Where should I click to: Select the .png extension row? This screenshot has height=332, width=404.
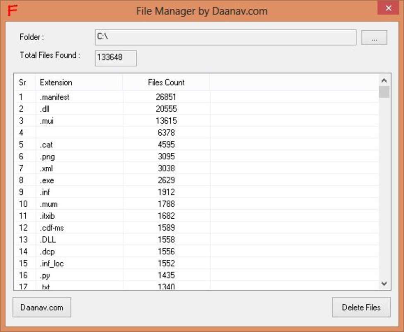[x=196, y=156]
